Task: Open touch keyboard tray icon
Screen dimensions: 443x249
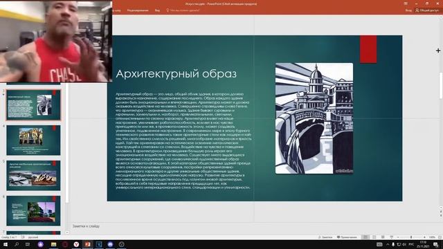Action: click(379, 244)
